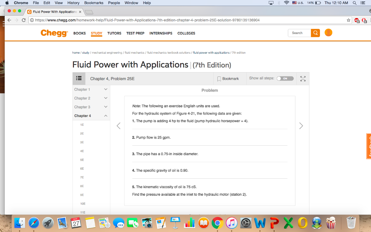Image resolution: width=371 pixels, height=232 pixels.
Task: Open the fluid mechanics breadcrumb link
Action: pyautogui.click(x=134, y=52)
